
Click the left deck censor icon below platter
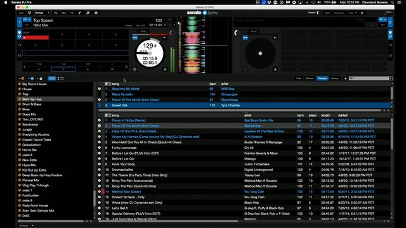click(x=134, y=69)
